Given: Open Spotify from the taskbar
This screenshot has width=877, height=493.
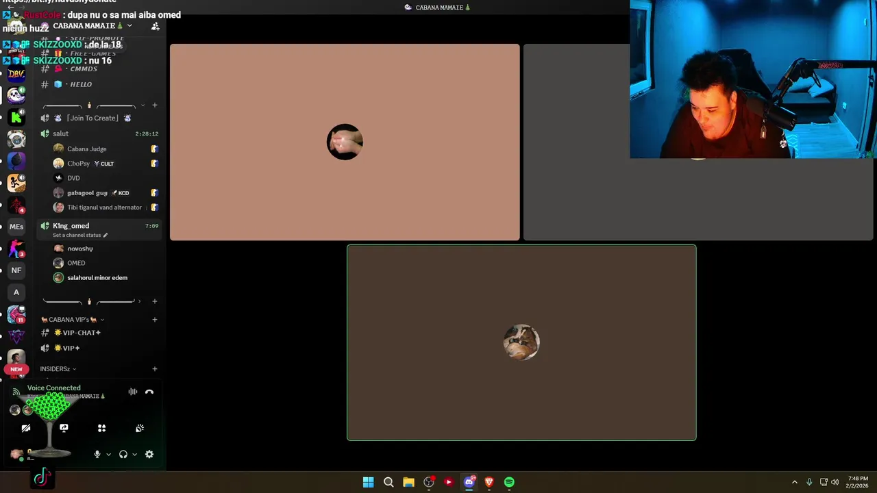Looking at the screenshot, I should [x=509, y=482].
